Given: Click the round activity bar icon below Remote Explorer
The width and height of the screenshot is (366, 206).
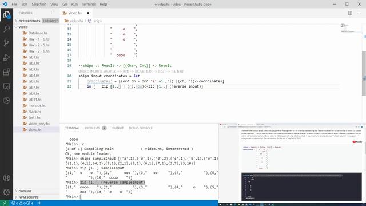Looking at the screenshot, I should 6,101.
